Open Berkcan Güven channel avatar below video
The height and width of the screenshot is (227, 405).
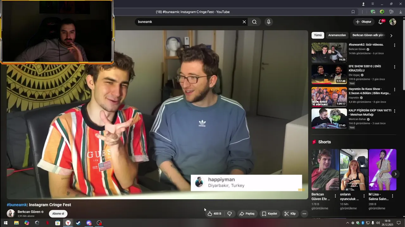[11, 213]
